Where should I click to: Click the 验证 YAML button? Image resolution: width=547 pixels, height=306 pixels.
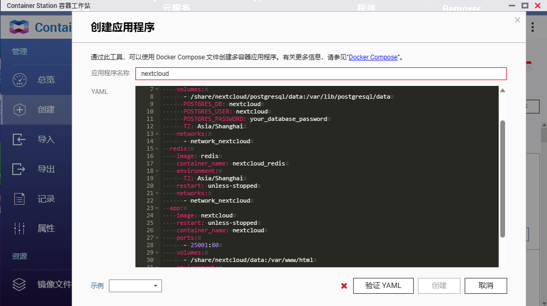(x=383, y=286)
